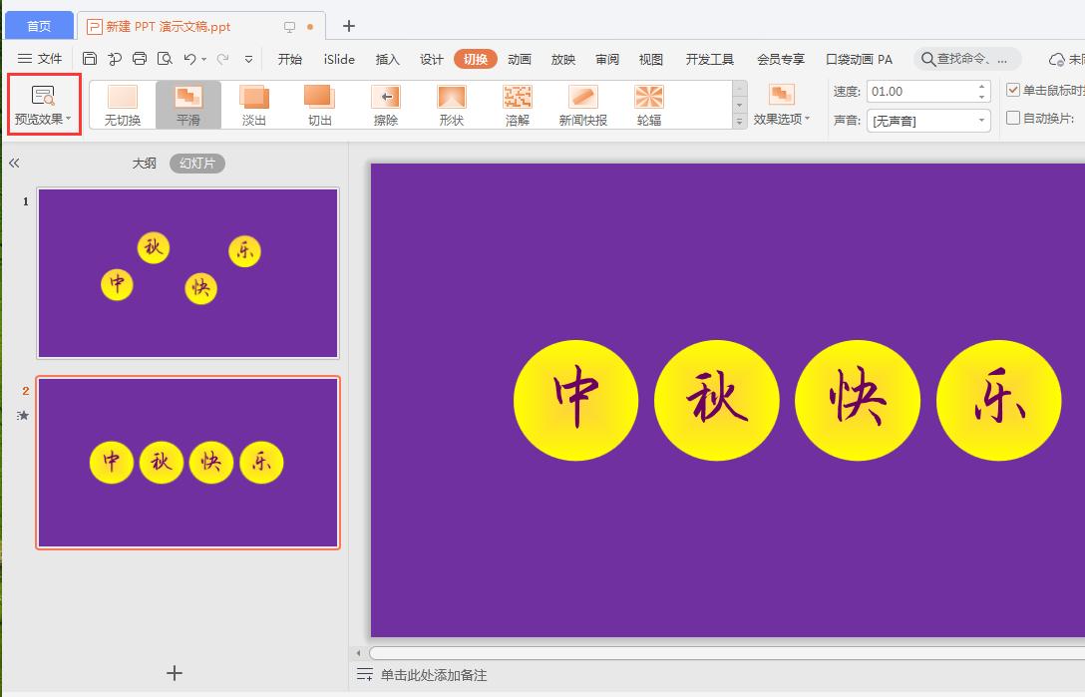Select slide 1 thumbnail

point(187,272)
